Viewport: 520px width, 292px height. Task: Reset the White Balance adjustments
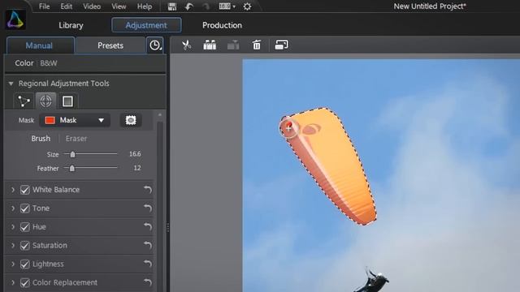tap(148, 190)
